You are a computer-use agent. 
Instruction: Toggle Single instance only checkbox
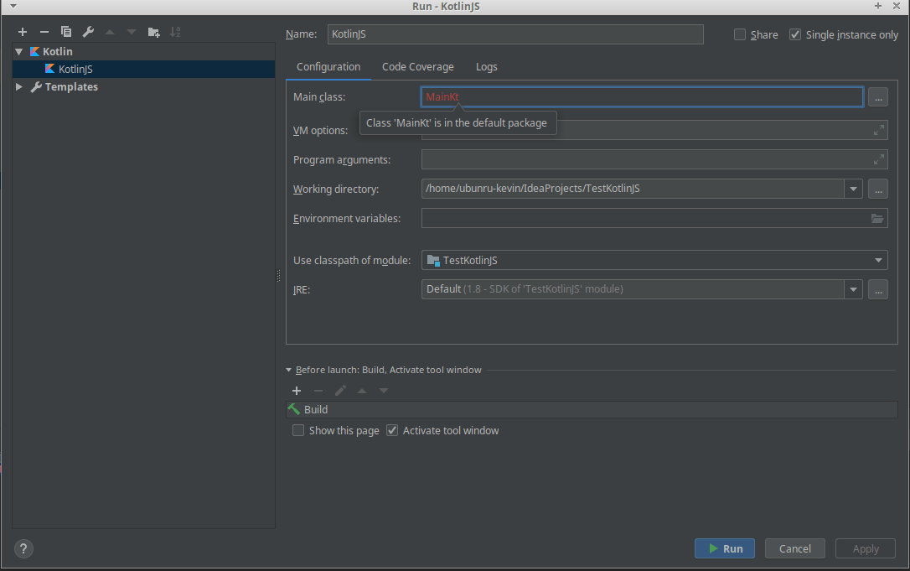click(795, 34)
